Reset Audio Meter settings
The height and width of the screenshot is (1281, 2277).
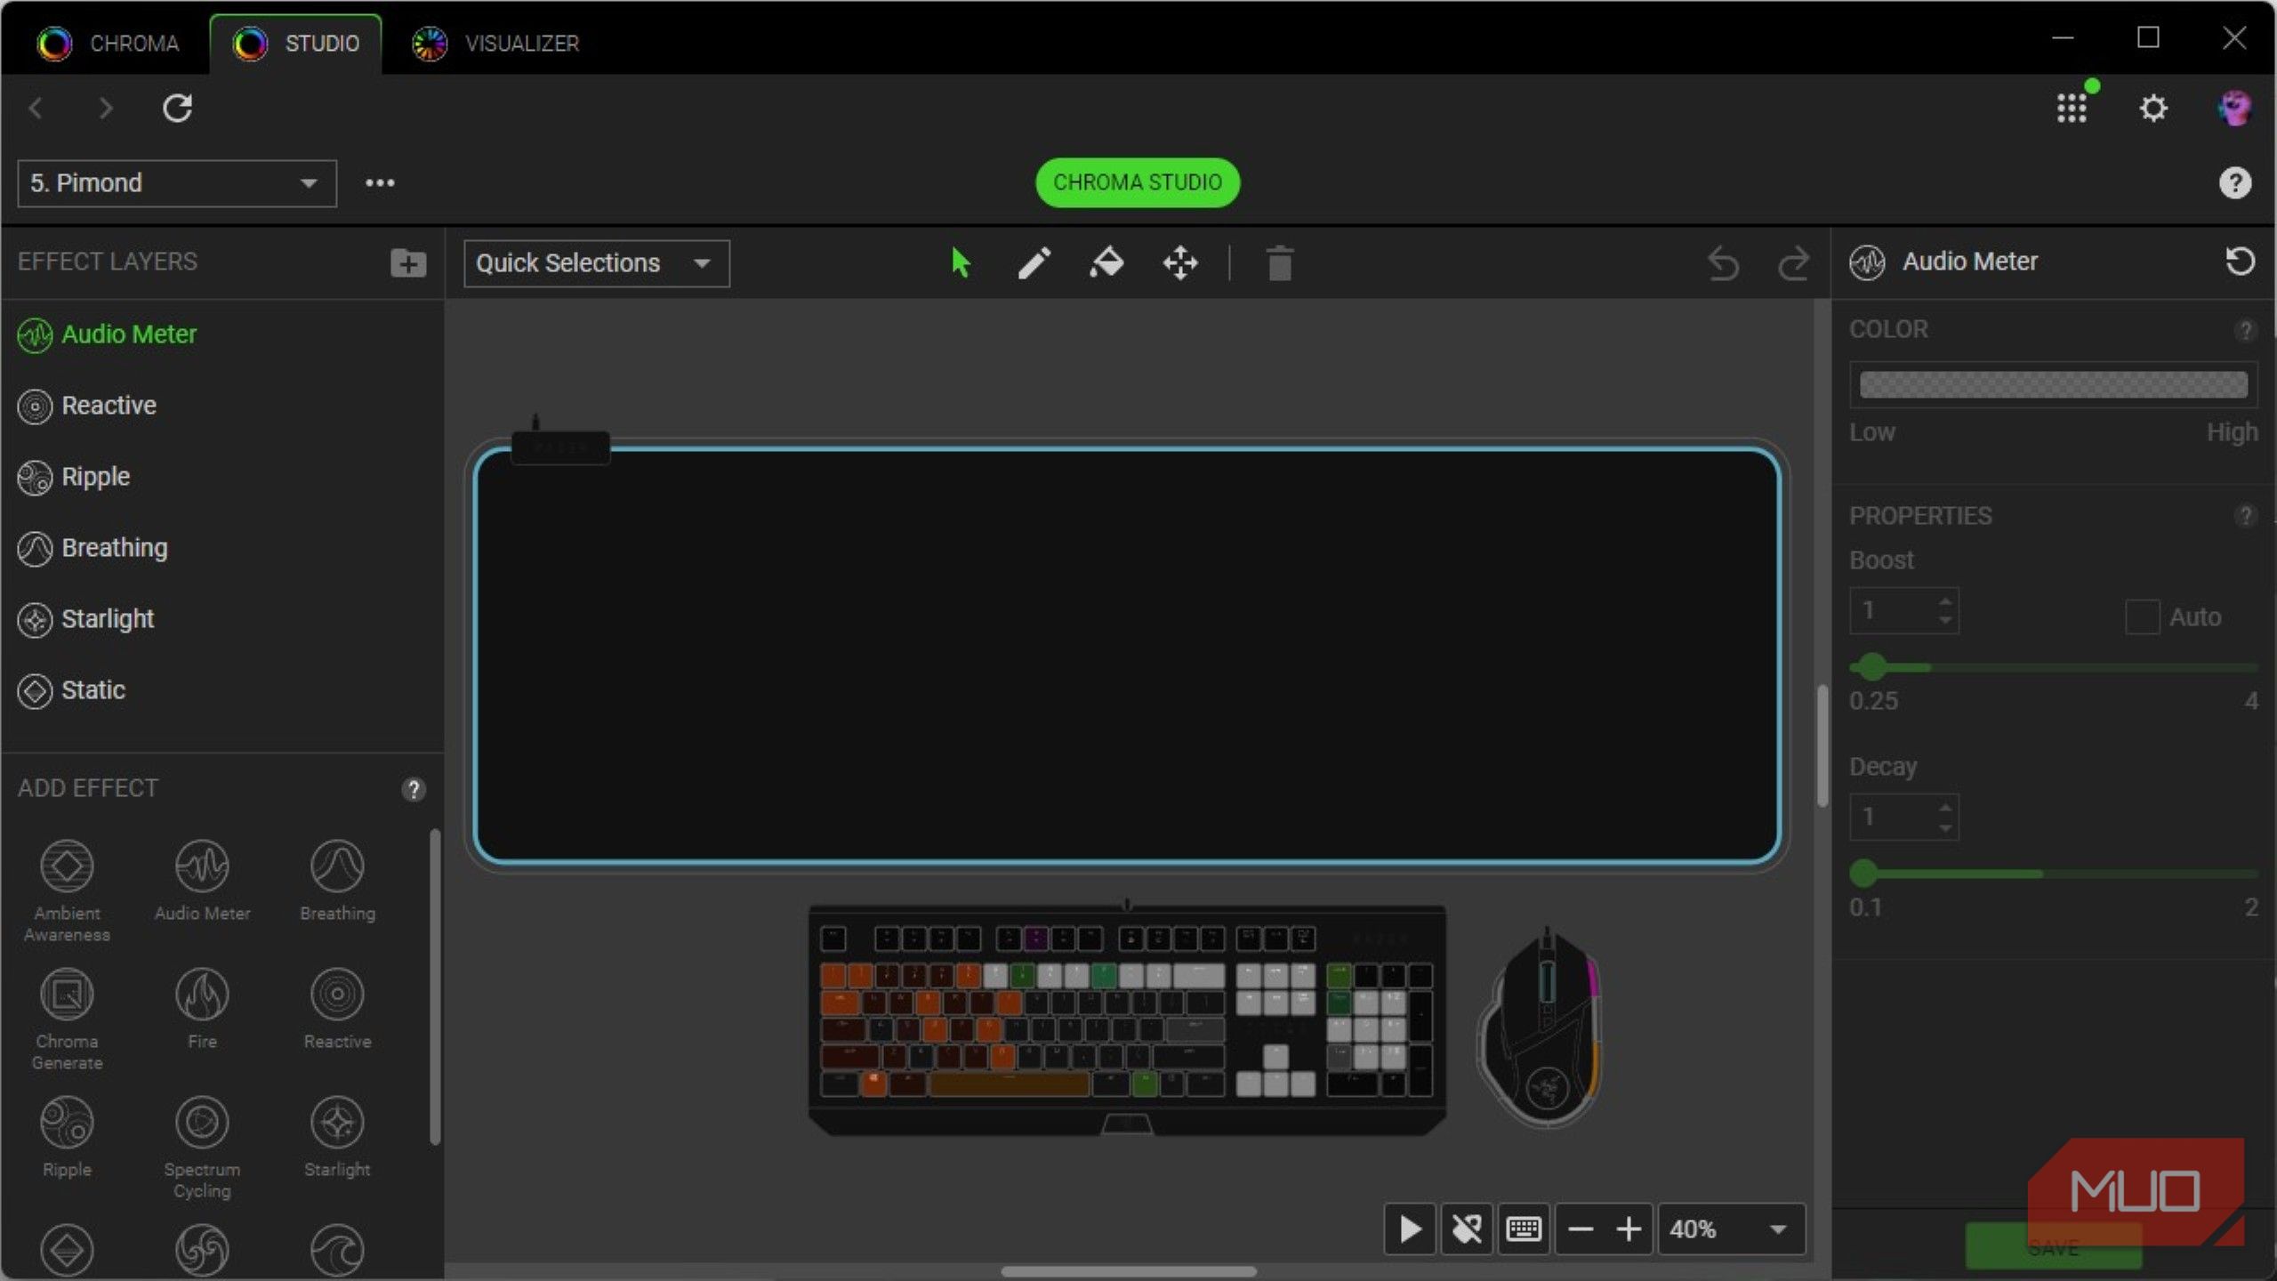click(x=2240, y=262)
